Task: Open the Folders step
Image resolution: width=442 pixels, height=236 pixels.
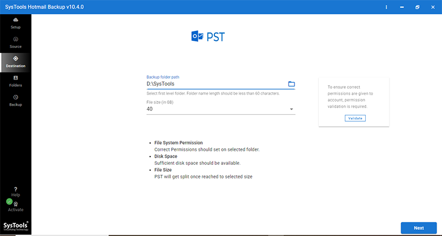Action: [15, 81]
